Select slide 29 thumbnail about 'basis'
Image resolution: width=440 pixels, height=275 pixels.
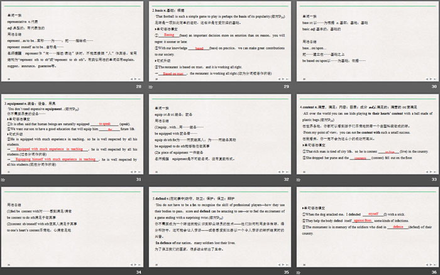[x=220, y=41]
